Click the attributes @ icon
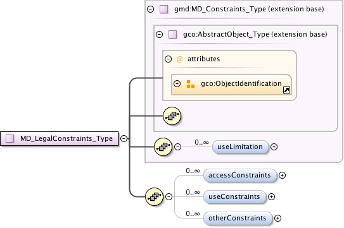 click(179, 59)
